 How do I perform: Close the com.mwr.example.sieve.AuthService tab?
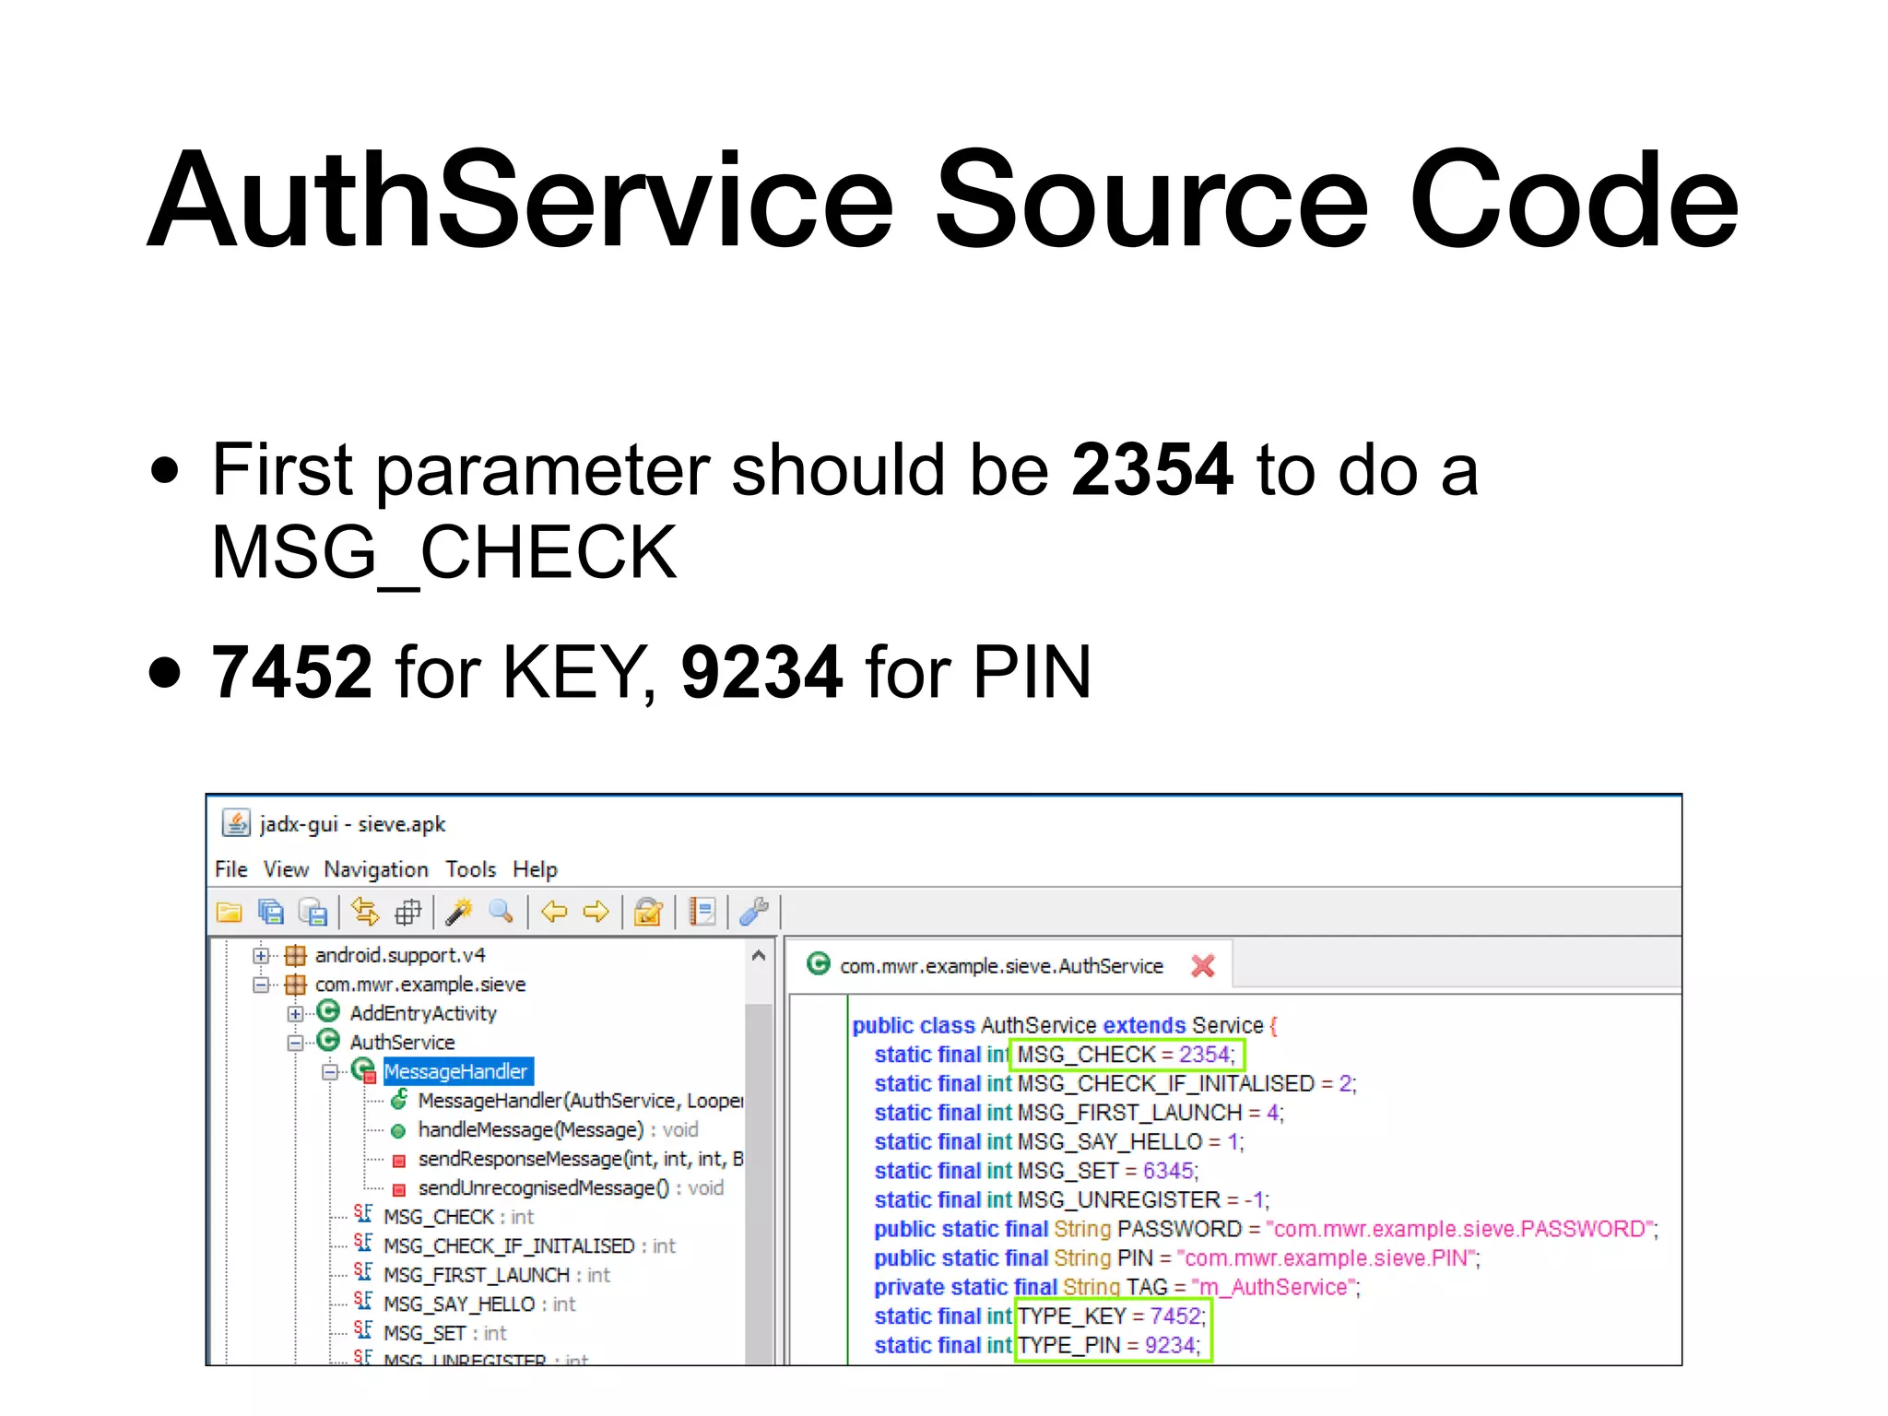pyautogui.click(x=1202, y=966)
